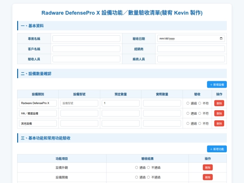Viewport: 244px width, 183px height.
Task: Select 不符 for Radware DefensePro X row
Action: tap(200, 103)
